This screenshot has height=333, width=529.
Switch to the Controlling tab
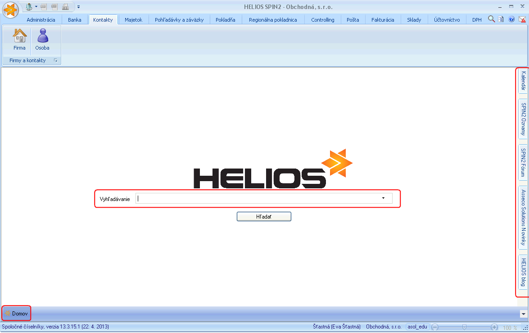pyautogui.click(x=322, y=19)
